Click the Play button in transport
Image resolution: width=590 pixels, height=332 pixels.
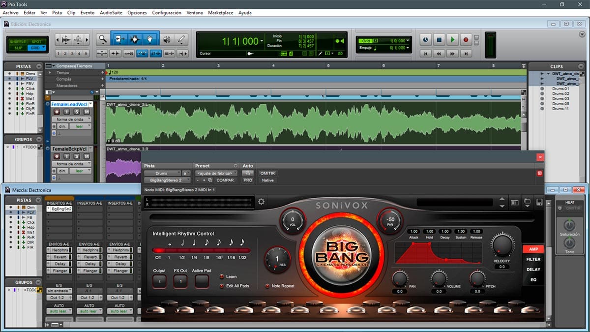pos(452,39)
